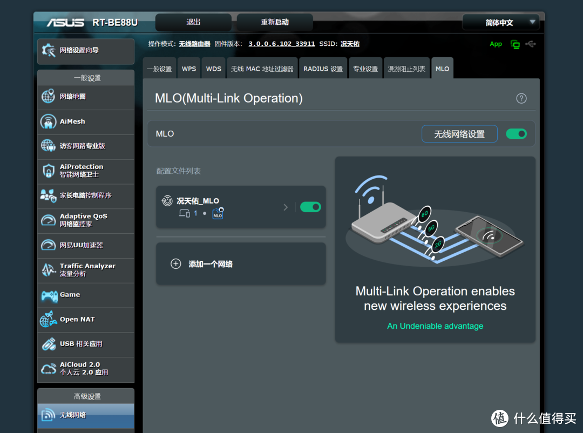583x433 pixels.
Task: Toggle the main MLO switch off
Action: coord(516,134)
